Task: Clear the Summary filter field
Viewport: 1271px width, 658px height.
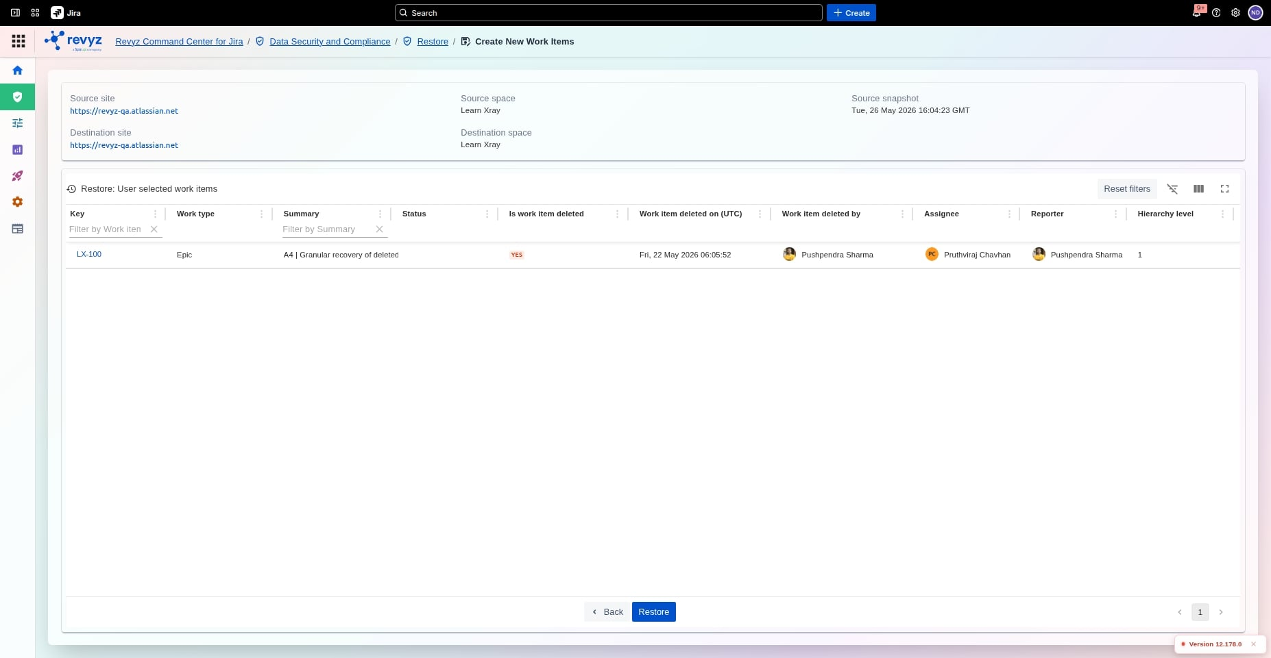Action: (x=379, y=229)
